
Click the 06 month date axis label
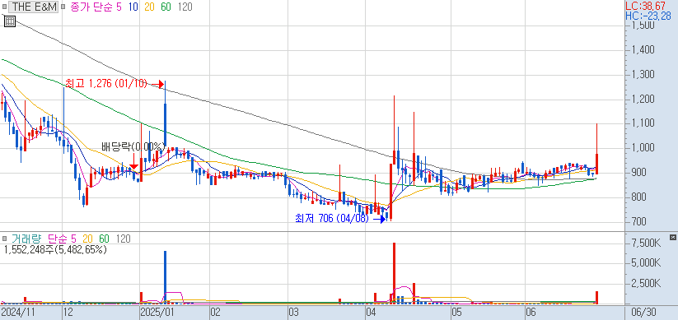[x=531, y=312]
